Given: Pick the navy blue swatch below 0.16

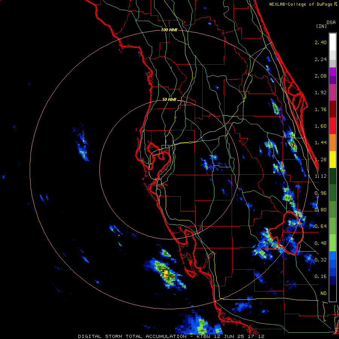Looking at the screenshot, I should [333, 281].
